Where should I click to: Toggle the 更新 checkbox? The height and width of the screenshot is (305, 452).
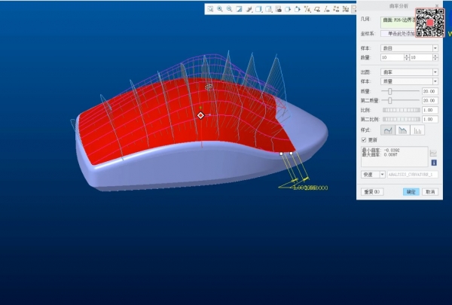pyautogui.click(x=365, y=140)
